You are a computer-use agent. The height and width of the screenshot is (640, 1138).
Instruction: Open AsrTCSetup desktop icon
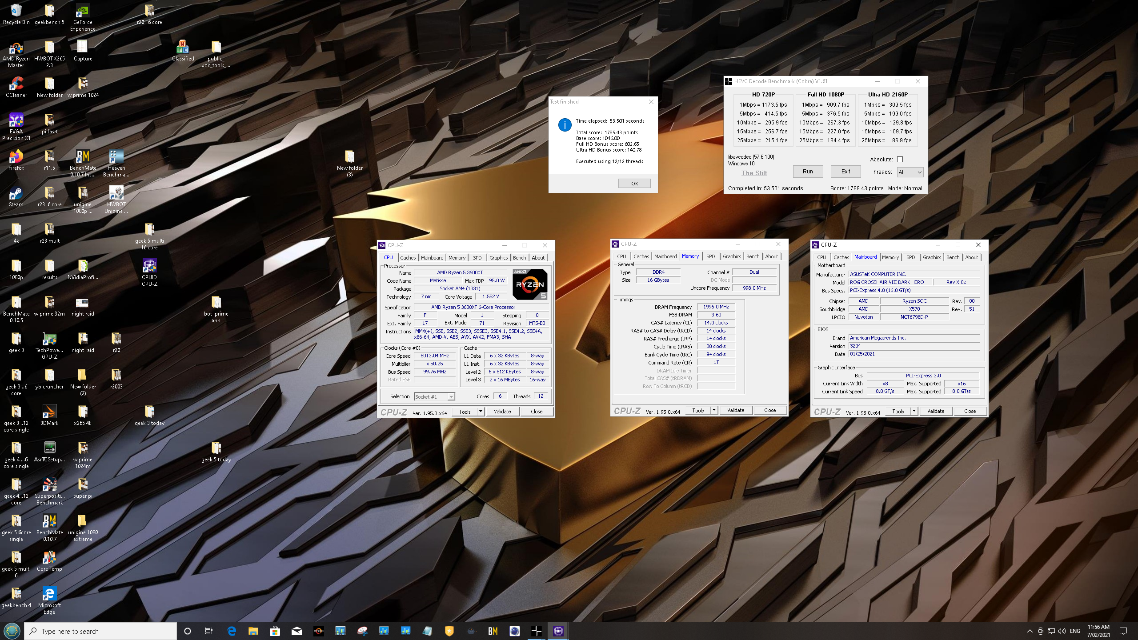pos(49,452)
